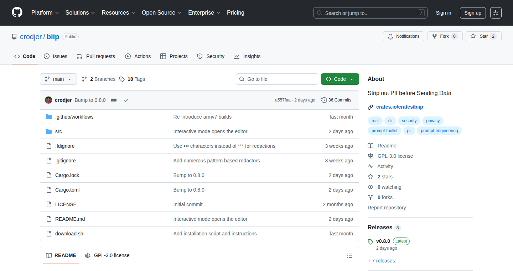Open the .fdignore file

tap(65, 146)
